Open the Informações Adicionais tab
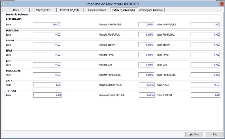 (x=151, y=10)
